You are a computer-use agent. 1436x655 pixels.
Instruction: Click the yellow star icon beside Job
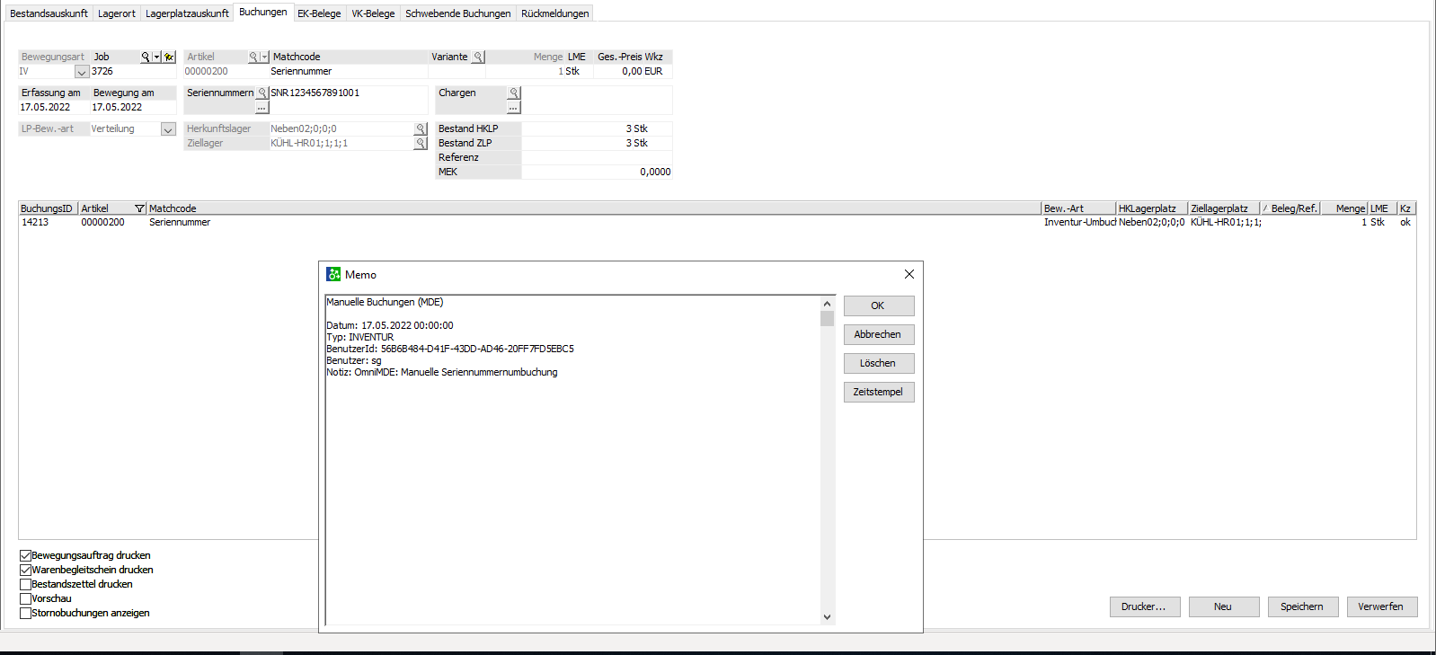(169, 57)
